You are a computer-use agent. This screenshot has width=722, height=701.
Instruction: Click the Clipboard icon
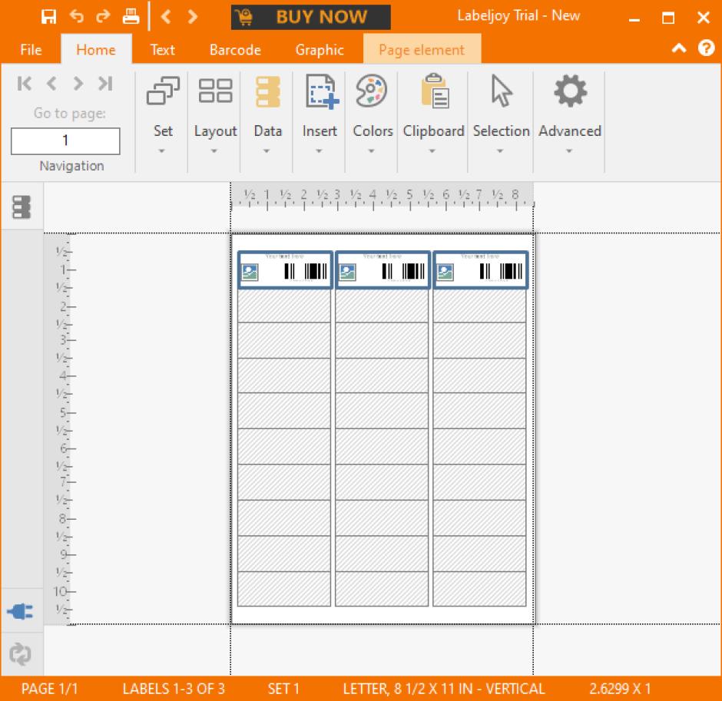point(434,91)
